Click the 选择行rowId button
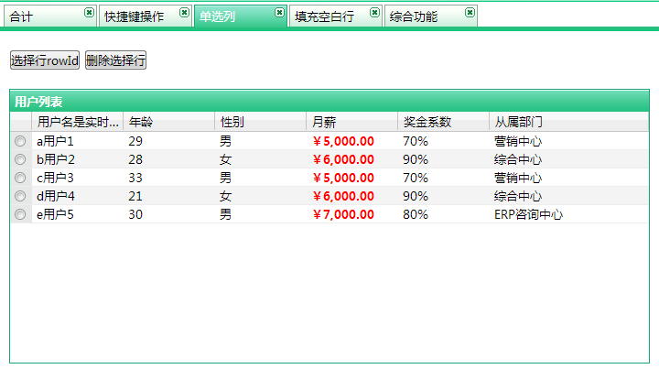Viewport: 659px width, 369px height. 45,60
